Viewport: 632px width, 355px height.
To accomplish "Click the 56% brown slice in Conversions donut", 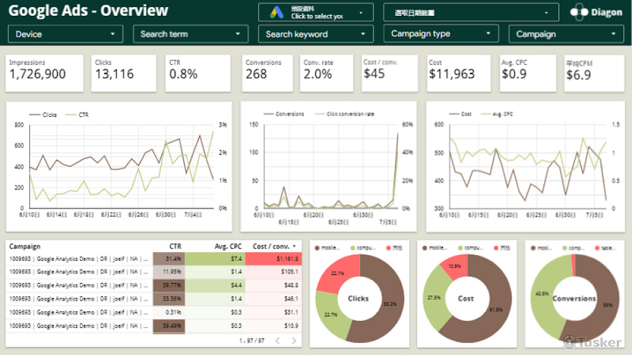I will (x=608, y=306).
